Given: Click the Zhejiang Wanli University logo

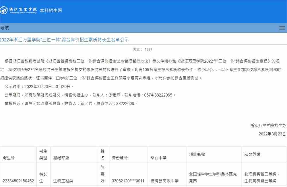Looking at the screenshot, I should (18, 10).
